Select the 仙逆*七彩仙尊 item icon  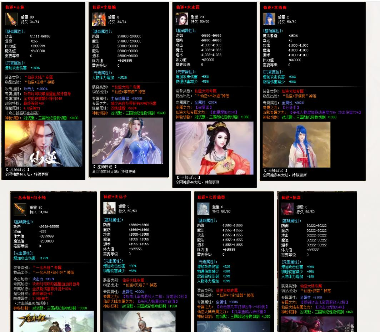pos(203,209)
